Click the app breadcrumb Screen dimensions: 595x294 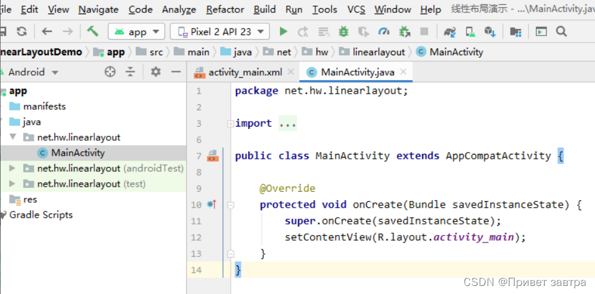110,52
